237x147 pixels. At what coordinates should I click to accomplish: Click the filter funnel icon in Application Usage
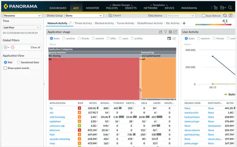point(166,32)
